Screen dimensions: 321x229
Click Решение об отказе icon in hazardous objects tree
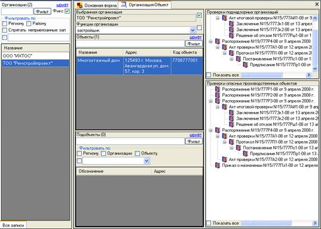231,124
